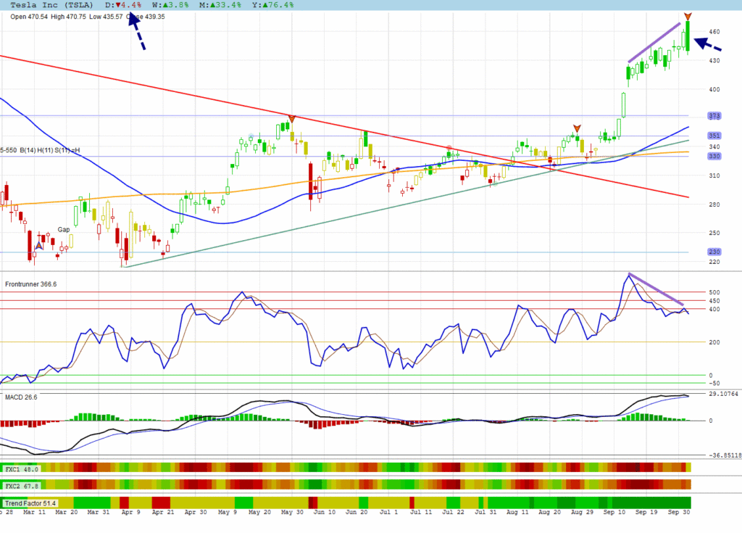Select the MACD 26.6 indicator label
Screen dimensions: 742x533
click(x=21, y=397)
